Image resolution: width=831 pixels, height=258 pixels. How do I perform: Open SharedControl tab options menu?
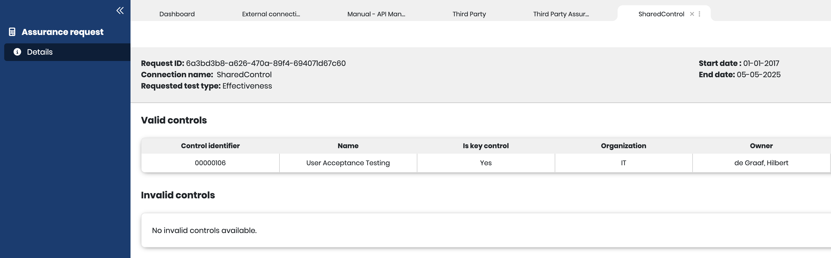(699, 14)
